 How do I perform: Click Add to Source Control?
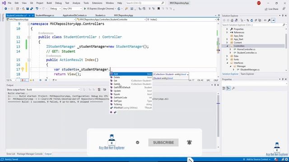(257, 159)
